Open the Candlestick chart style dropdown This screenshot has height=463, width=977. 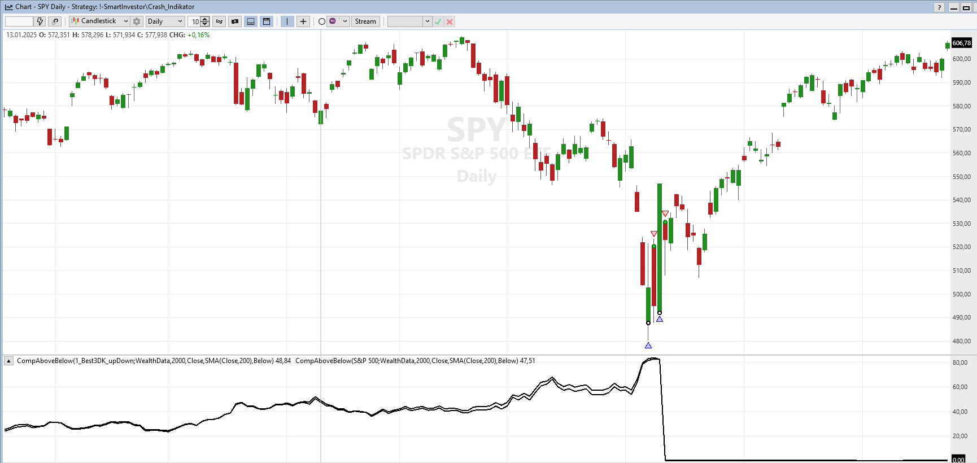point(100,21)
